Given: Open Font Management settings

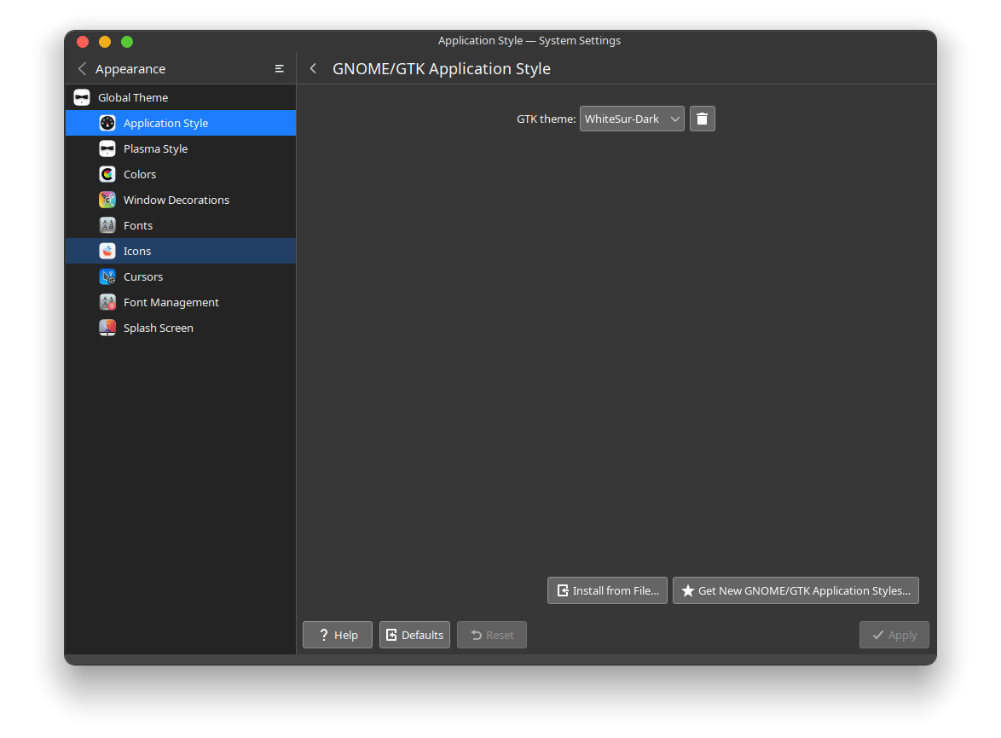Looking at the screenshot, I should pos(181,301).
